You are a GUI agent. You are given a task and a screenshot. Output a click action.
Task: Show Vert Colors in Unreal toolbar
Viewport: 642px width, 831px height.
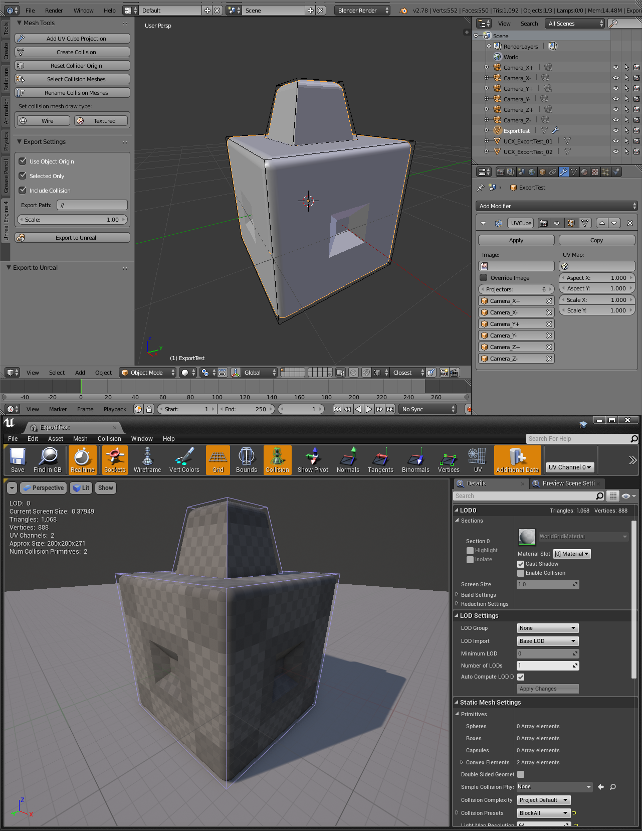(x=184, y=460)
